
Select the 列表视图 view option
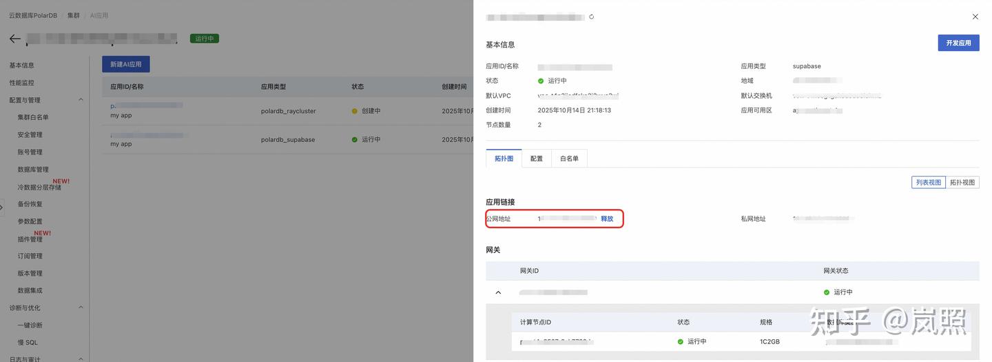tap(929, 182)
